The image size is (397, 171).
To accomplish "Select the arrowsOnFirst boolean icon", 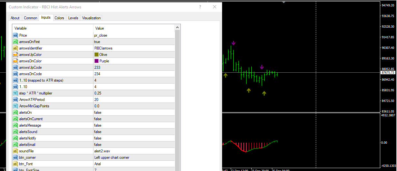I will coord(15,42).
